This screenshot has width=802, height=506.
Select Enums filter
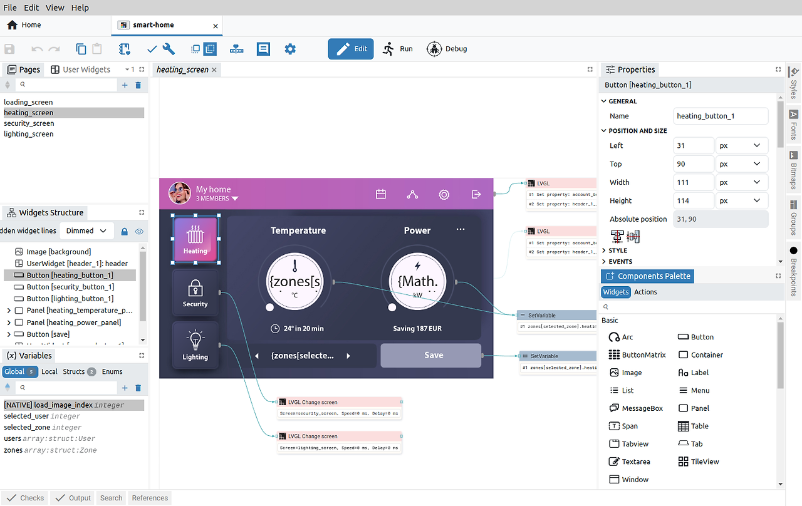[112, 371]
